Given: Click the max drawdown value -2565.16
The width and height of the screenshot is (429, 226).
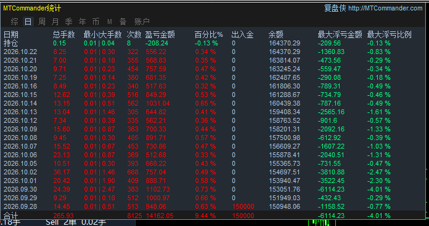Looking at the screenshot, I should (x=331, y=112).
